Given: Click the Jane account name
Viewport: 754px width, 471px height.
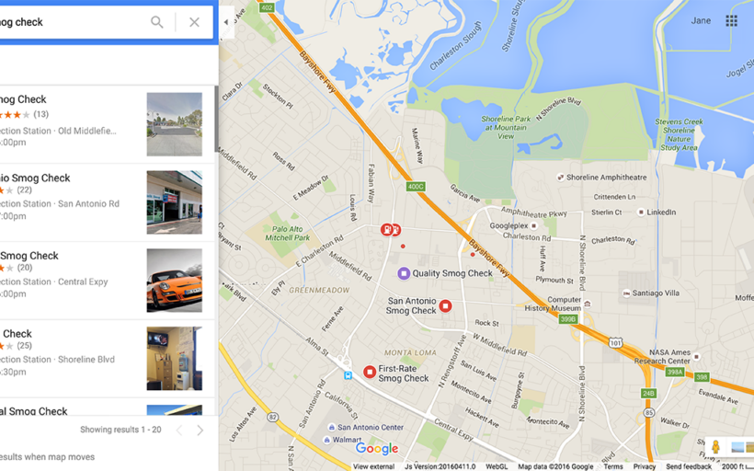Looking at the screenshot, I should tap(701, 20).
